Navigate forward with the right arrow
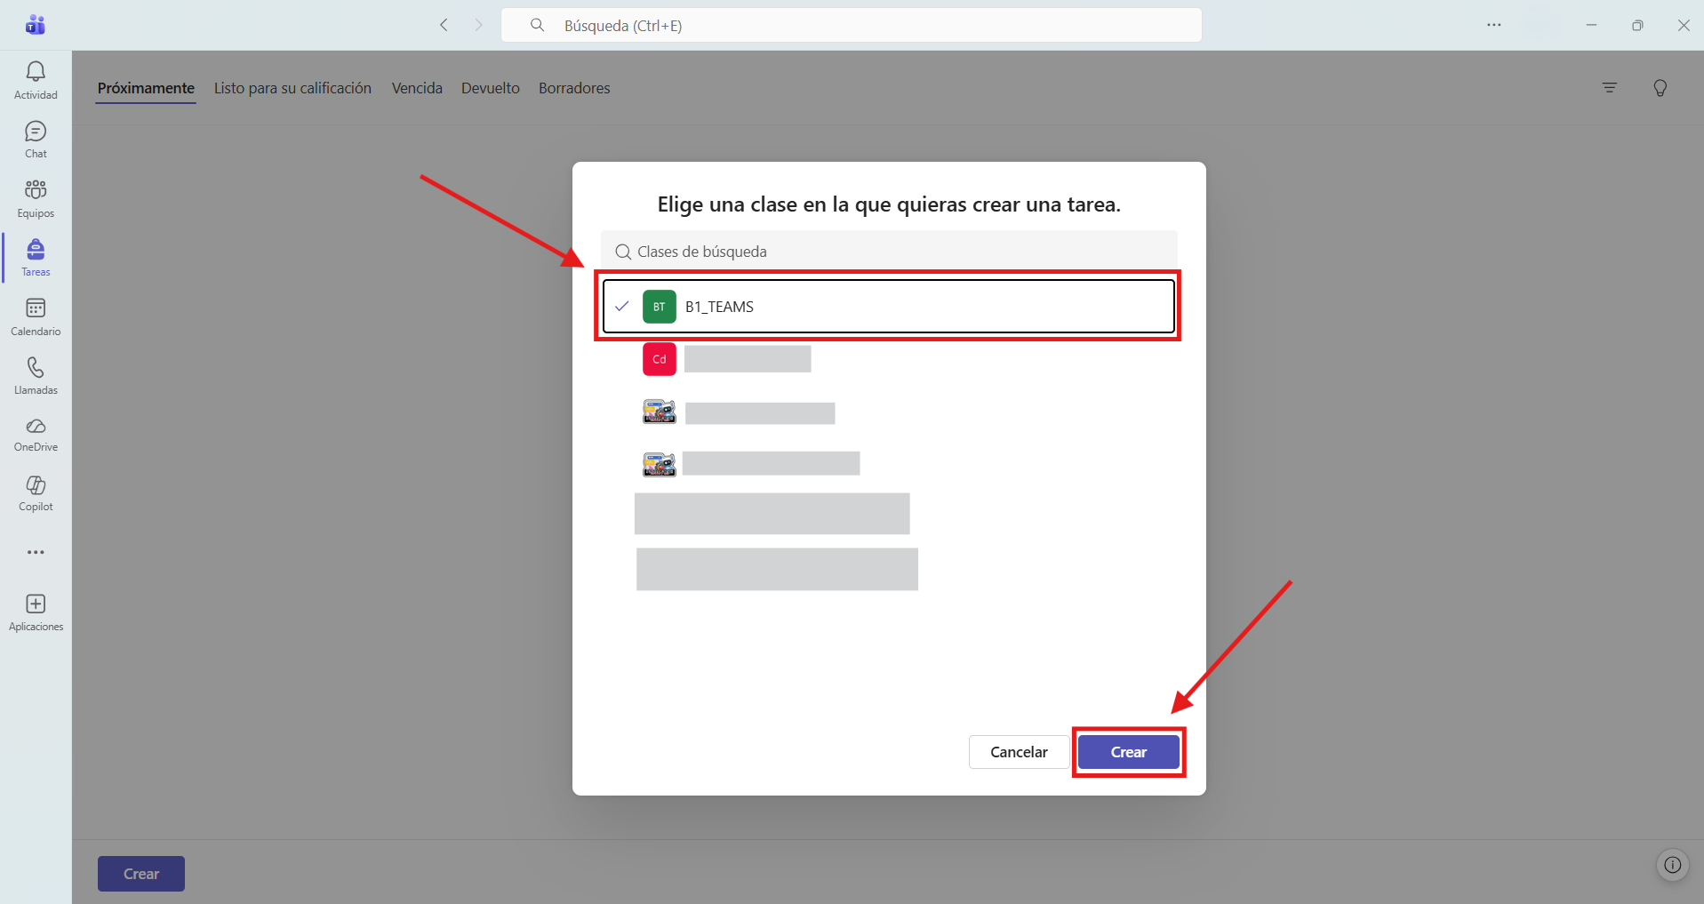Image resolution: width=1704 pixels, height=904 pixels. tap(478, 25)
